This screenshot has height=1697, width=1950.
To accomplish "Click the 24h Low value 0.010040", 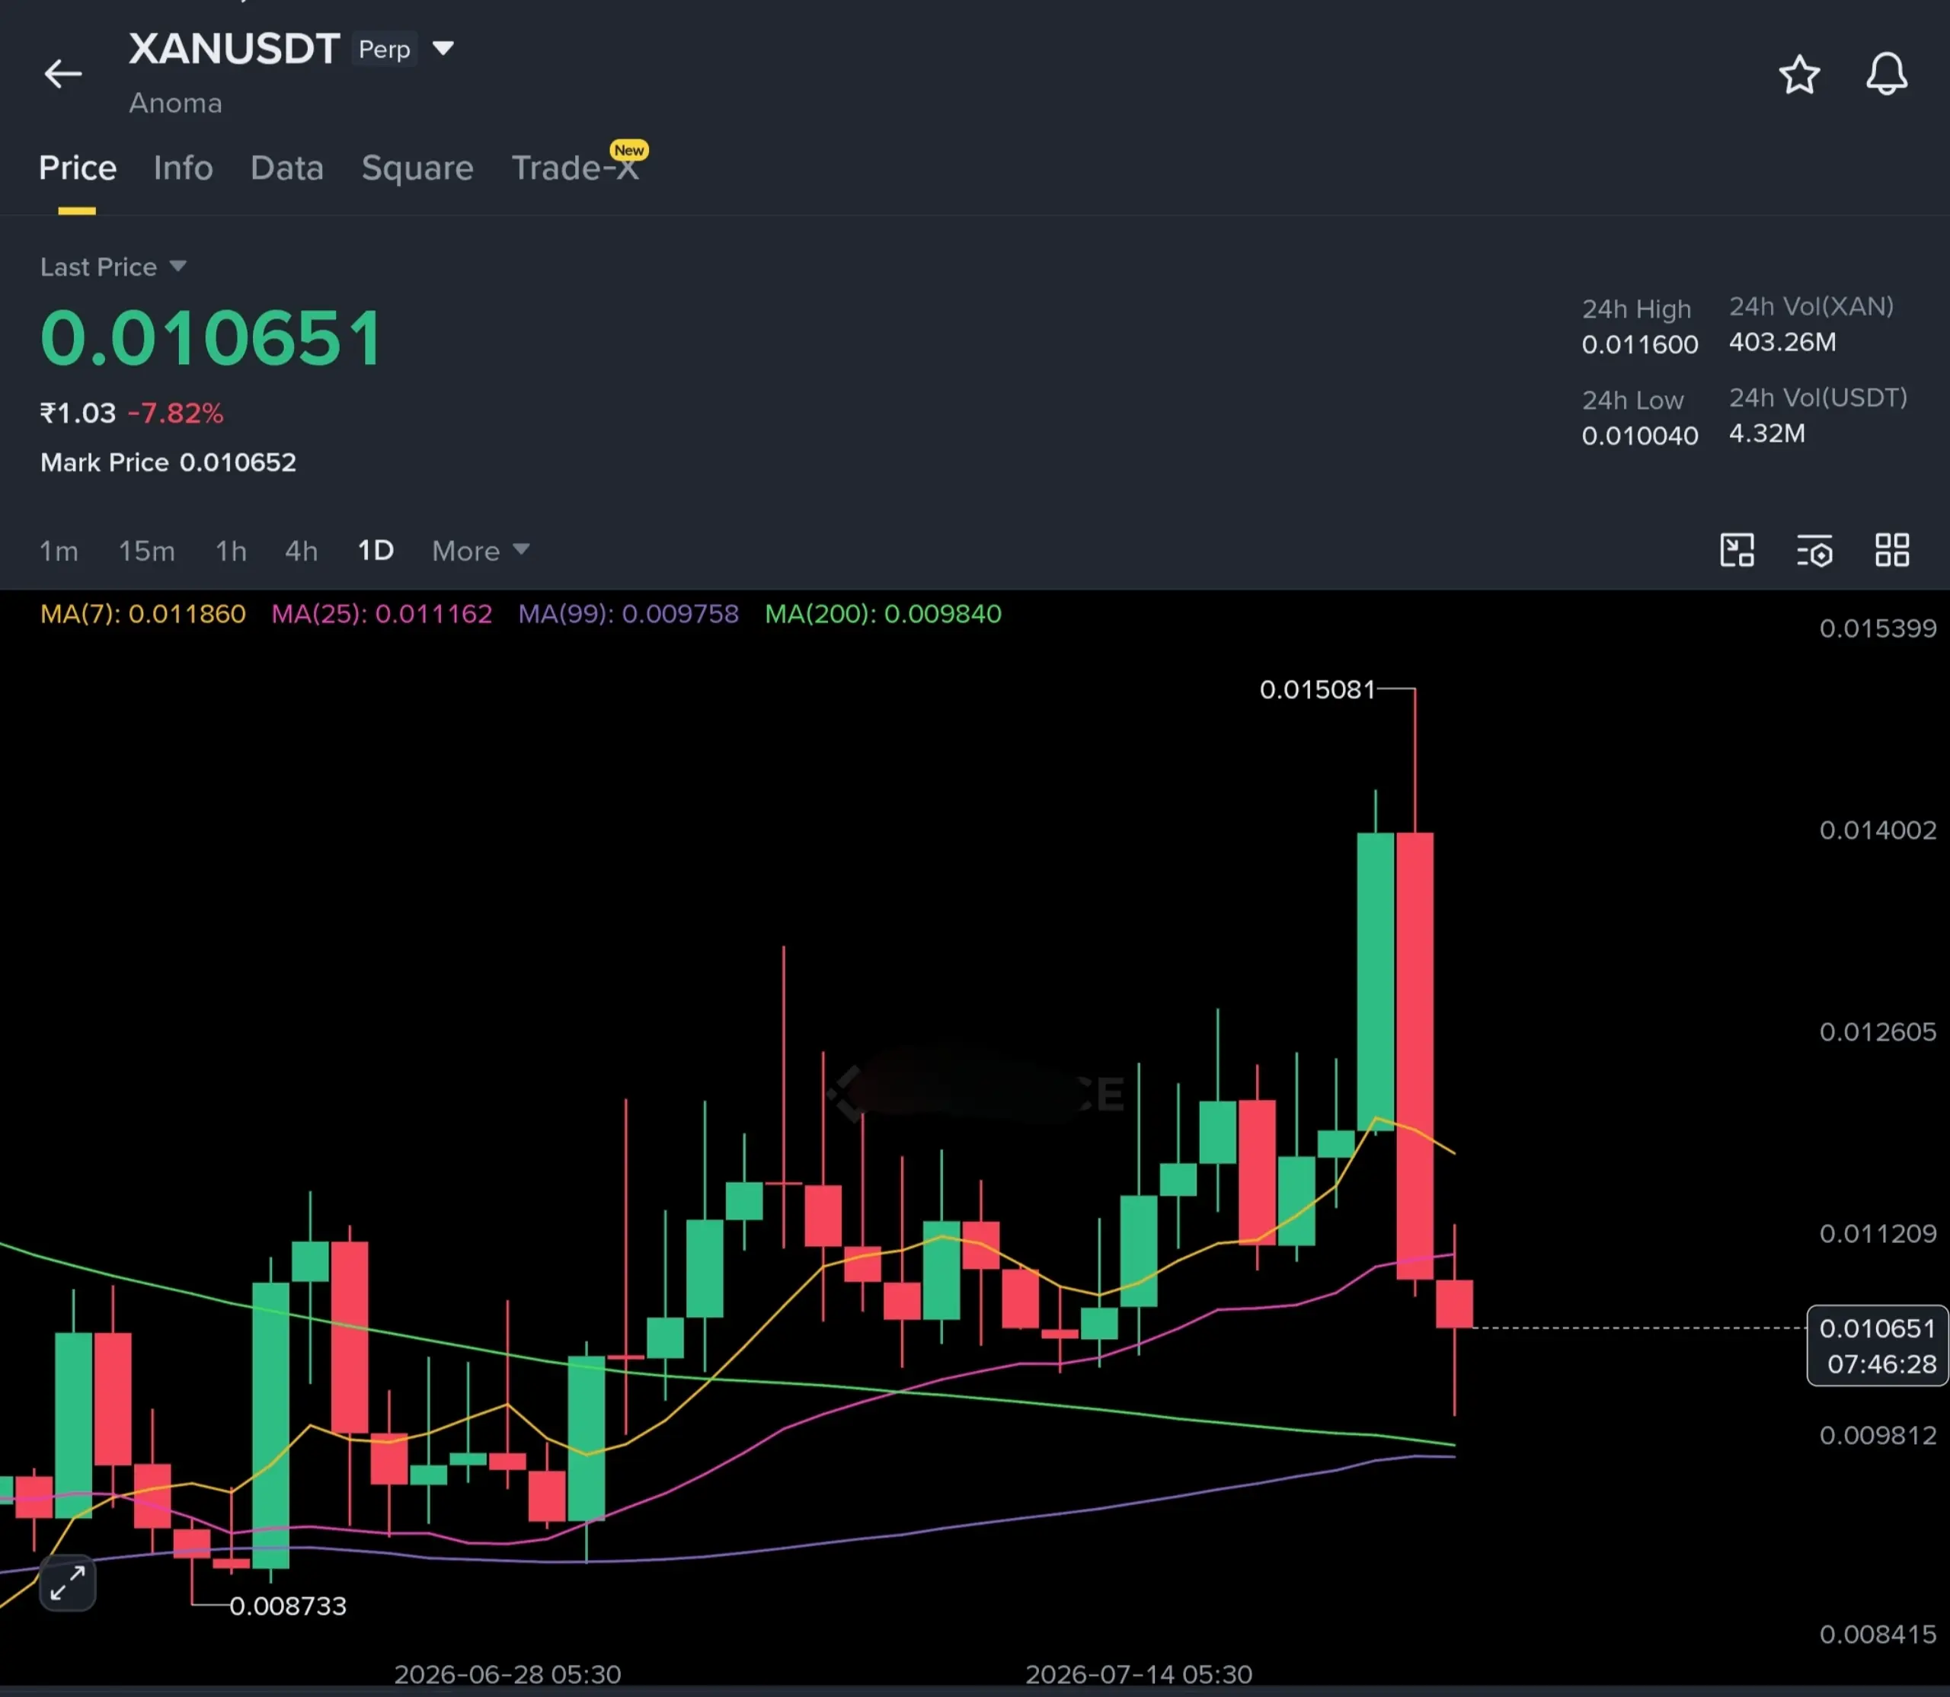I will [1639, 436].
